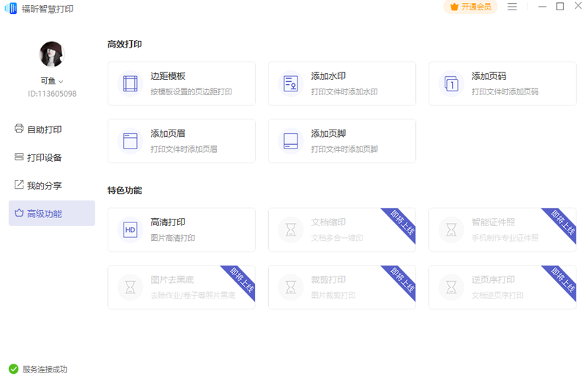586x390 pixels.
Task: Click the 裁剪打印 card title
Action: coord(328,280)
